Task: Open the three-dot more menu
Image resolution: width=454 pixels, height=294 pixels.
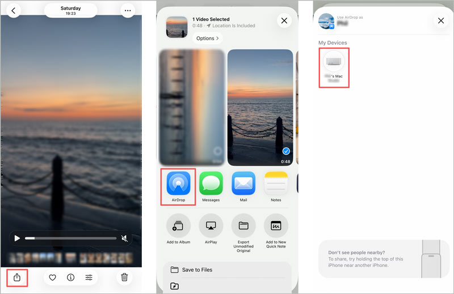Action: 128,11
